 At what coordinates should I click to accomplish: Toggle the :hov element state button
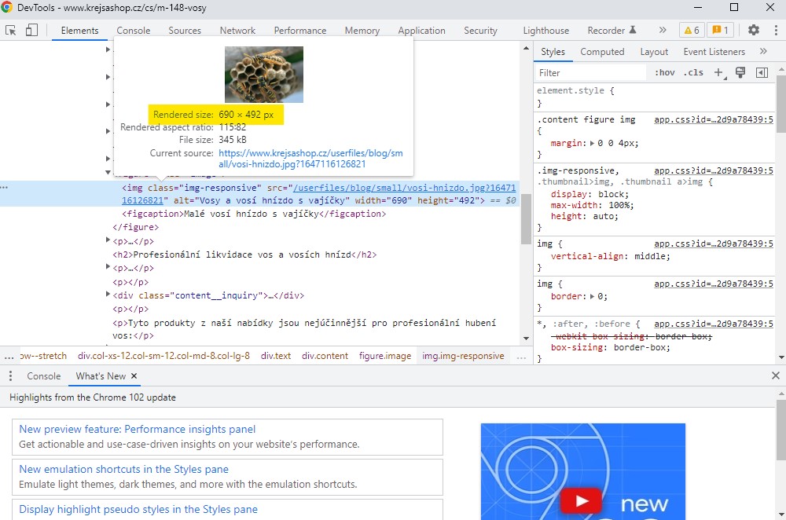[x=665, y=72]
